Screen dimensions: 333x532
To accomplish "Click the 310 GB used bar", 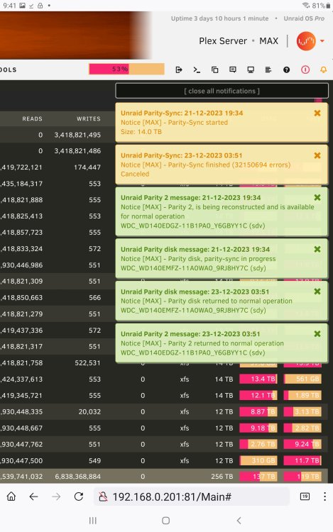I will [x=258, y=460].
